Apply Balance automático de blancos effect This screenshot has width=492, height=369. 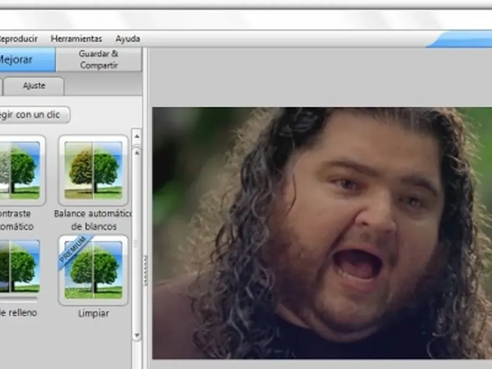tap(93, 170)
